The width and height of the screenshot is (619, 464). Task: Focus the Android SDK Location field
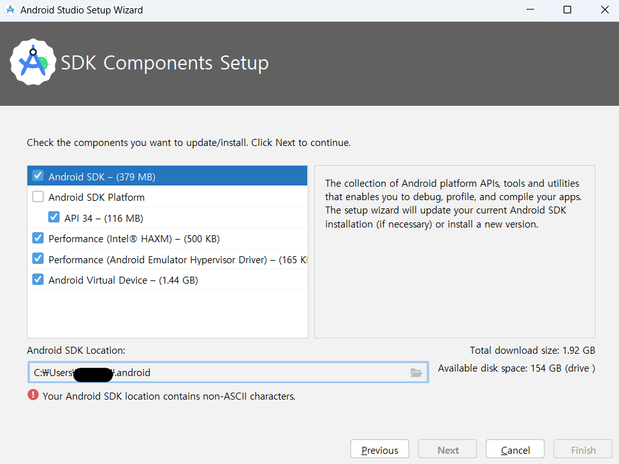pyautogui.click(x=228, y=372)
